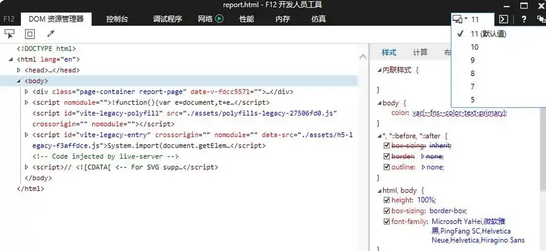Pick the color picker eyedropper tool

[51, 34]
